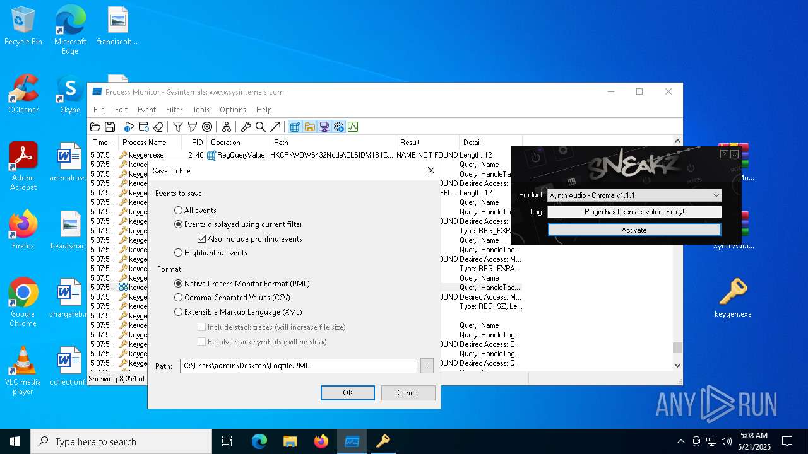Toggle Show Profiling Events icon

point(353,127)
